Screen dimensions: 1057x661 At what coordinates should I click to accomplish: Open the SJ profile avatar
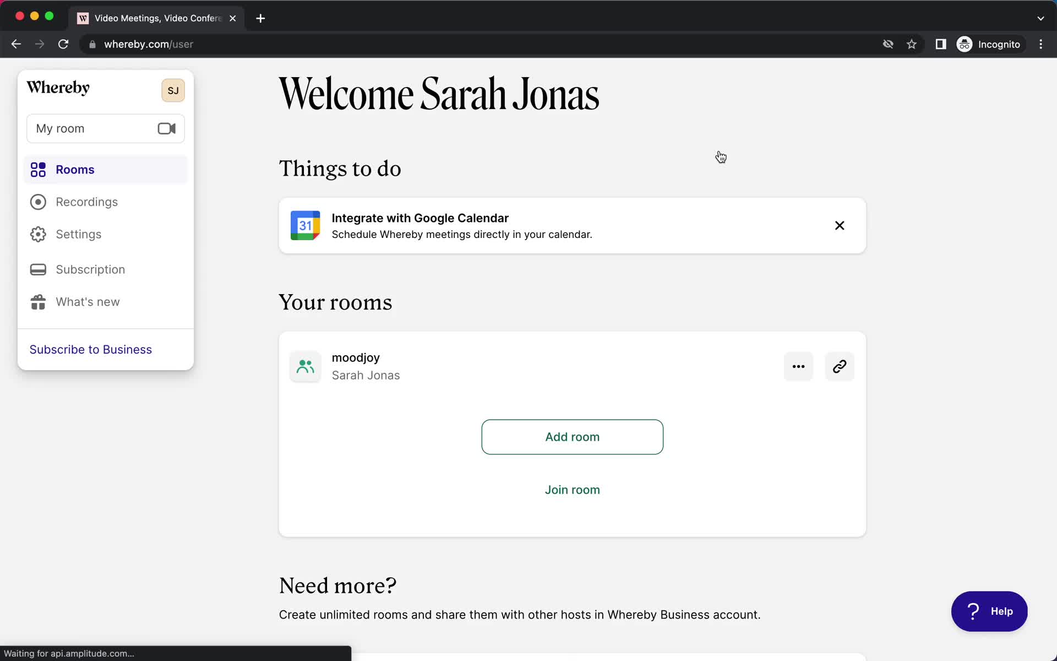point(173,90)
